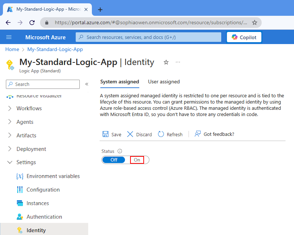Open the more options ellipsis menu
The width and height of the screenshot is (294, 235).
pyautogui.click(x=178, y=62)
